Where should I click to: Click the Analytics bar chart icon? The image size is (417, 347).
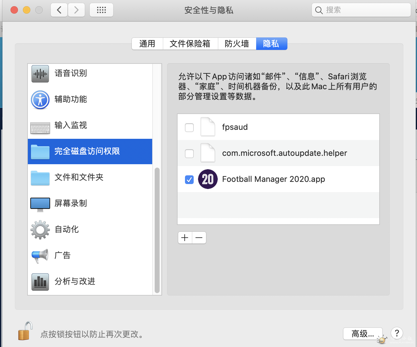click(x=40, y=282)
